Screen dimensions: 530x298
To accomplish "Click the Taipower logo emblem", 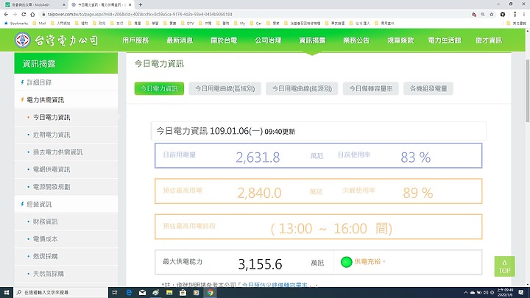I will click(x=23, y=40).
